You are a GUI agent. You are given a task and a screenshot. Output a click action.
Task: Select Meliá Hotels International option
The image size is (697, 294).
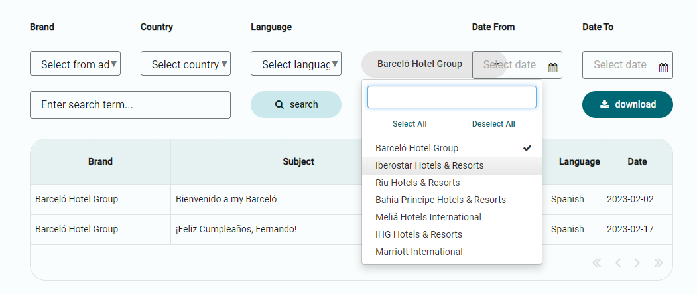(452, 217)
